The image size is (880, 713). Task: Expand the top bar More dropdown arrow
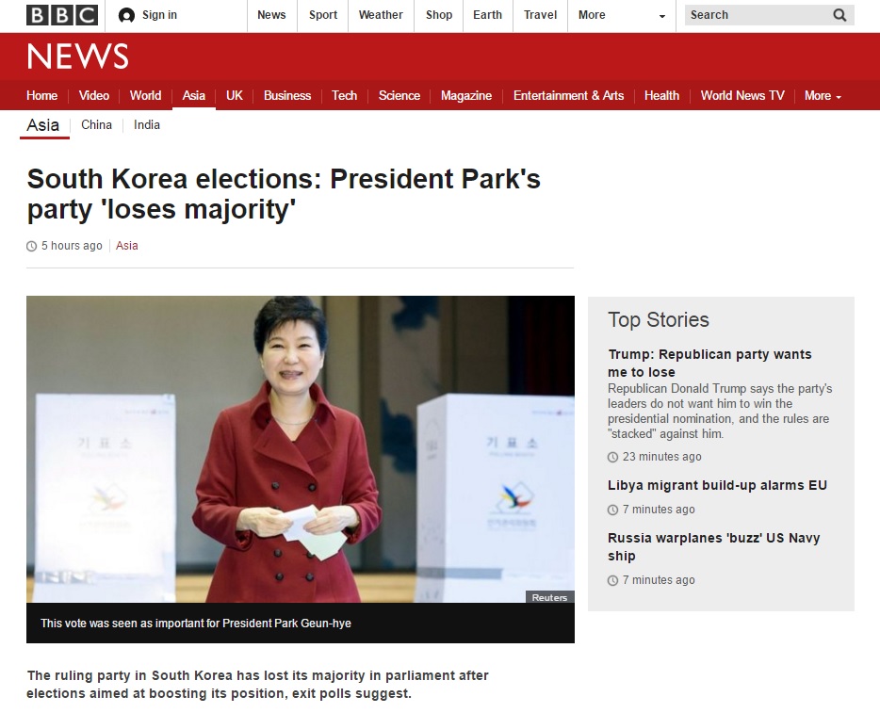[x=662, y=16]
